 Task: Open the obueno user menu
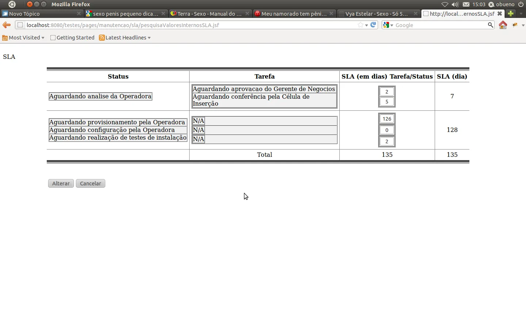[502, 4]
